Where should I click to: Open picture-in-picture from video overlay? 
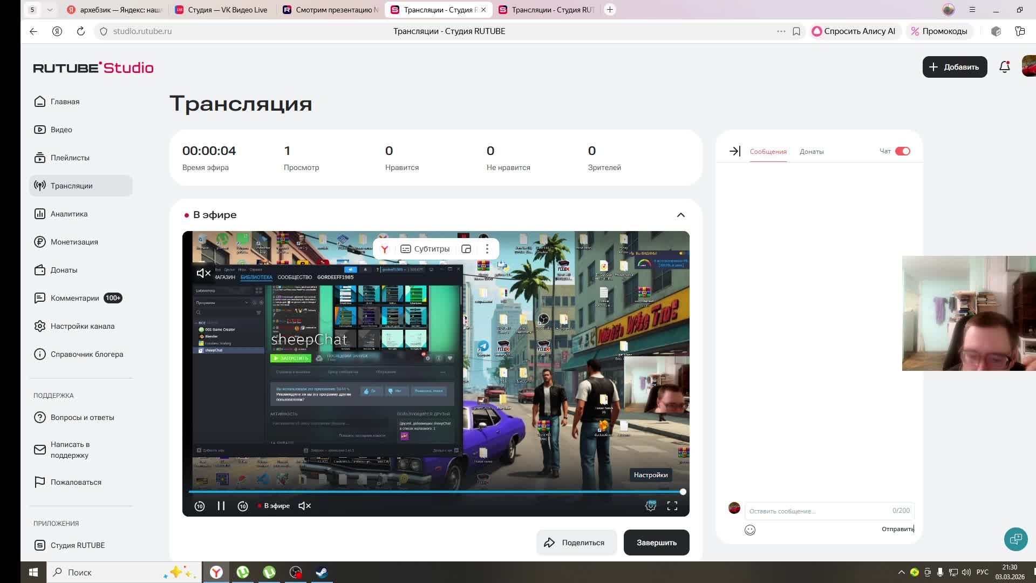[466, 249]
